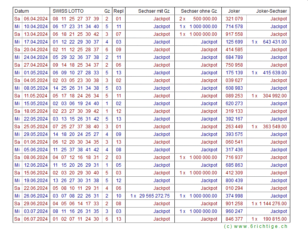Select the date 26.06.2024
Image resolution: width=308 pixels, height=231 pixels.
pyautogui.click(x=36, y=196)
